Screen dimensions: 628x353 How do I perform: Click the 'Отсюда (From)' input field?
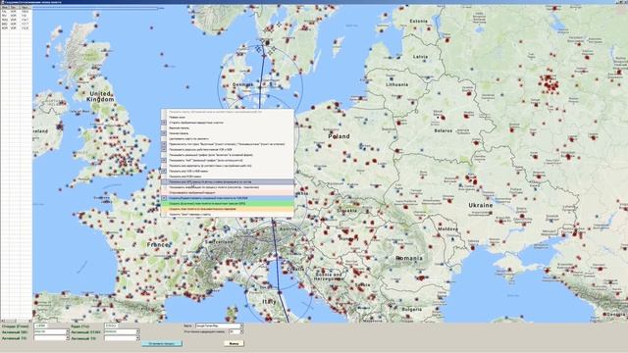[41, 326]
